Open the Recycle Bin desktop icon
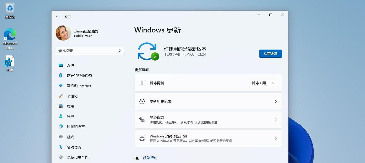Screen dimensions: 365x163 (10, 11)
